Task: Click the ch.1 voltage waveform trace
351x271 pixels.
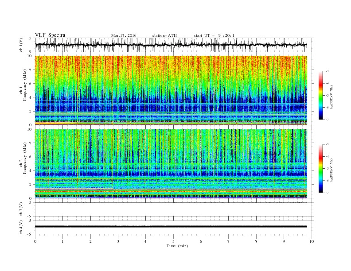Action: (171, 45)
